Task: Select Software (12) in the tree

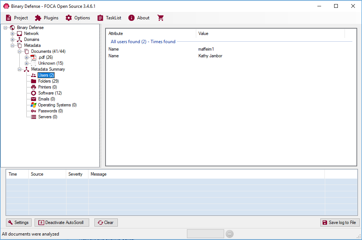Action: pyautogui.click(x=50, y=93)
